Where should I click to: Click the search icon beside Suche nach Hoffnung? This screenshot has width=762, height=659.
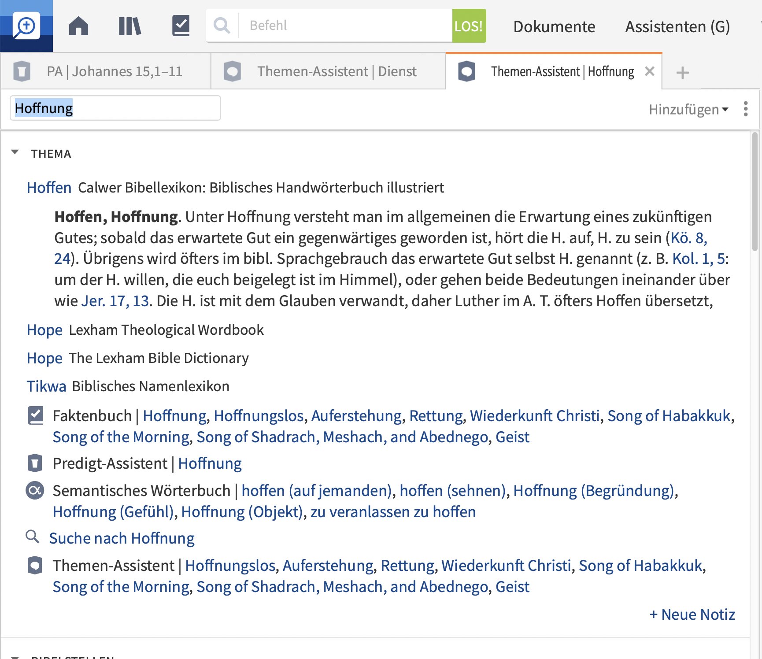[32, 537]
